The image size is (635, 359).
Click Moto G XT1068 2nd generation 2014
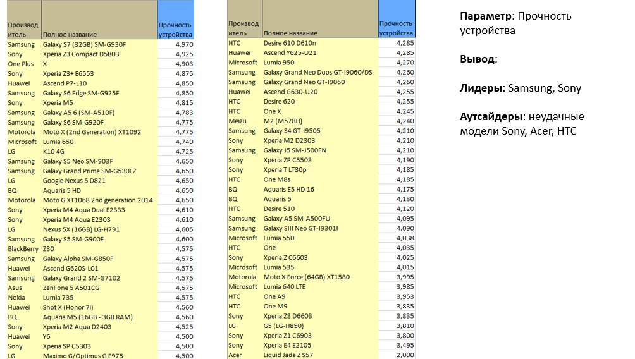[97, 200]
